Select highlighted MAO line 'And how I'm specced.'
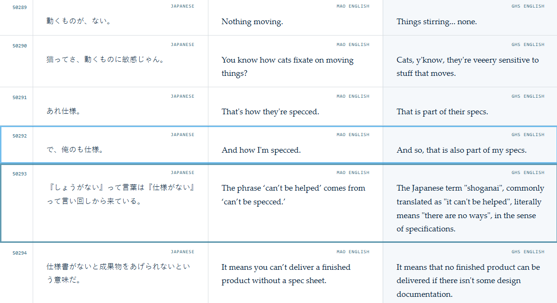Screen dimensions: 557x303 pyautogui.click(x=261, y=150)
